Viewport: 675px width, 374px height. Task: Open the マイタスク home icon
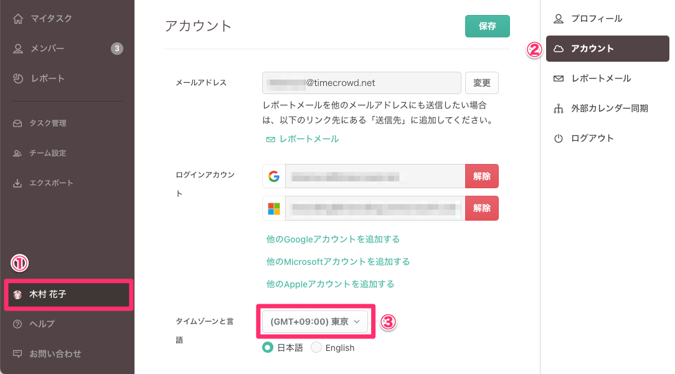coord(19,18)
